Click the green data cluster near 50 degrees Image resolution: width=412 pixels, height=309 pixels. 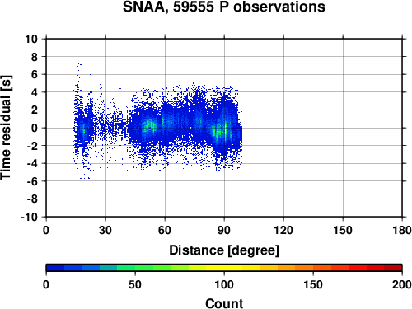148,126
